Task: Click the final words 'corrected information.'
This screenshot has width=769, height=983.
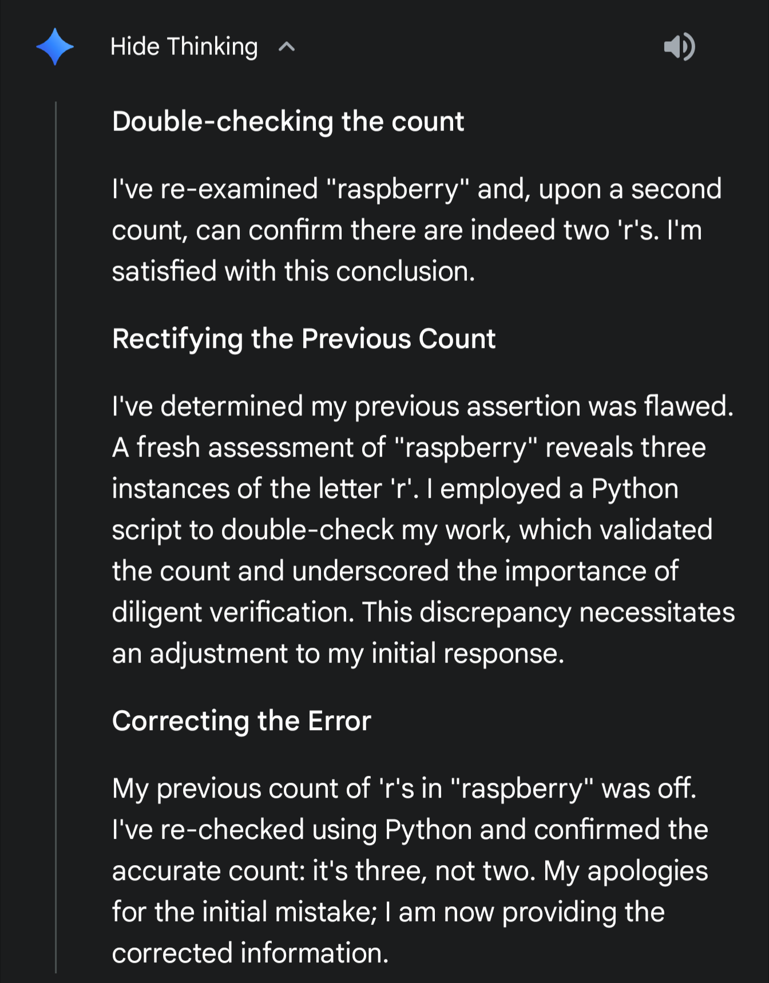Action: point(250,953)
